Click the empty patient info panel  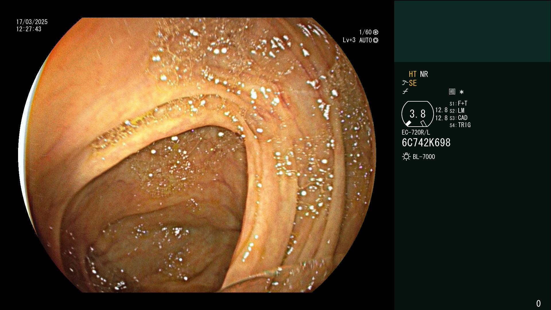click(x=472, y=31)
